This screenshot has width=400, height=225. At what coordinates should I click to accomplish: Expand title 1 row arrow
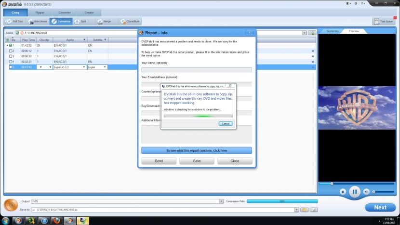pyautogui.click(x=7, y=45)
